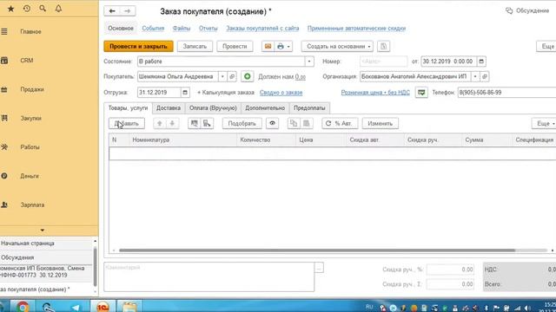
Task: Click the Провести button
Action: click(x=235, y=46)
